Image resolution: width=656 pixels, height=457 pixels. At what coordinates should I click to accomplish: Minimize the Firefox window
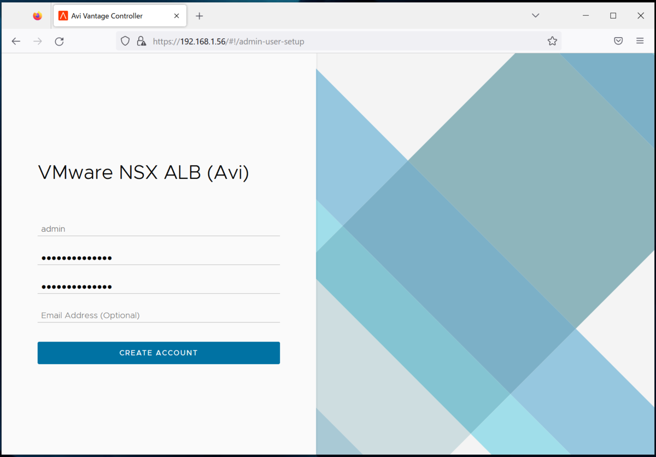585,16
